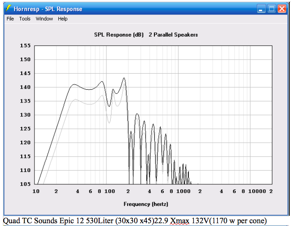Click the '2 Parallel Speakers' label
The height and width of the screenshot is (226, 291).
(x=173, y=35)
